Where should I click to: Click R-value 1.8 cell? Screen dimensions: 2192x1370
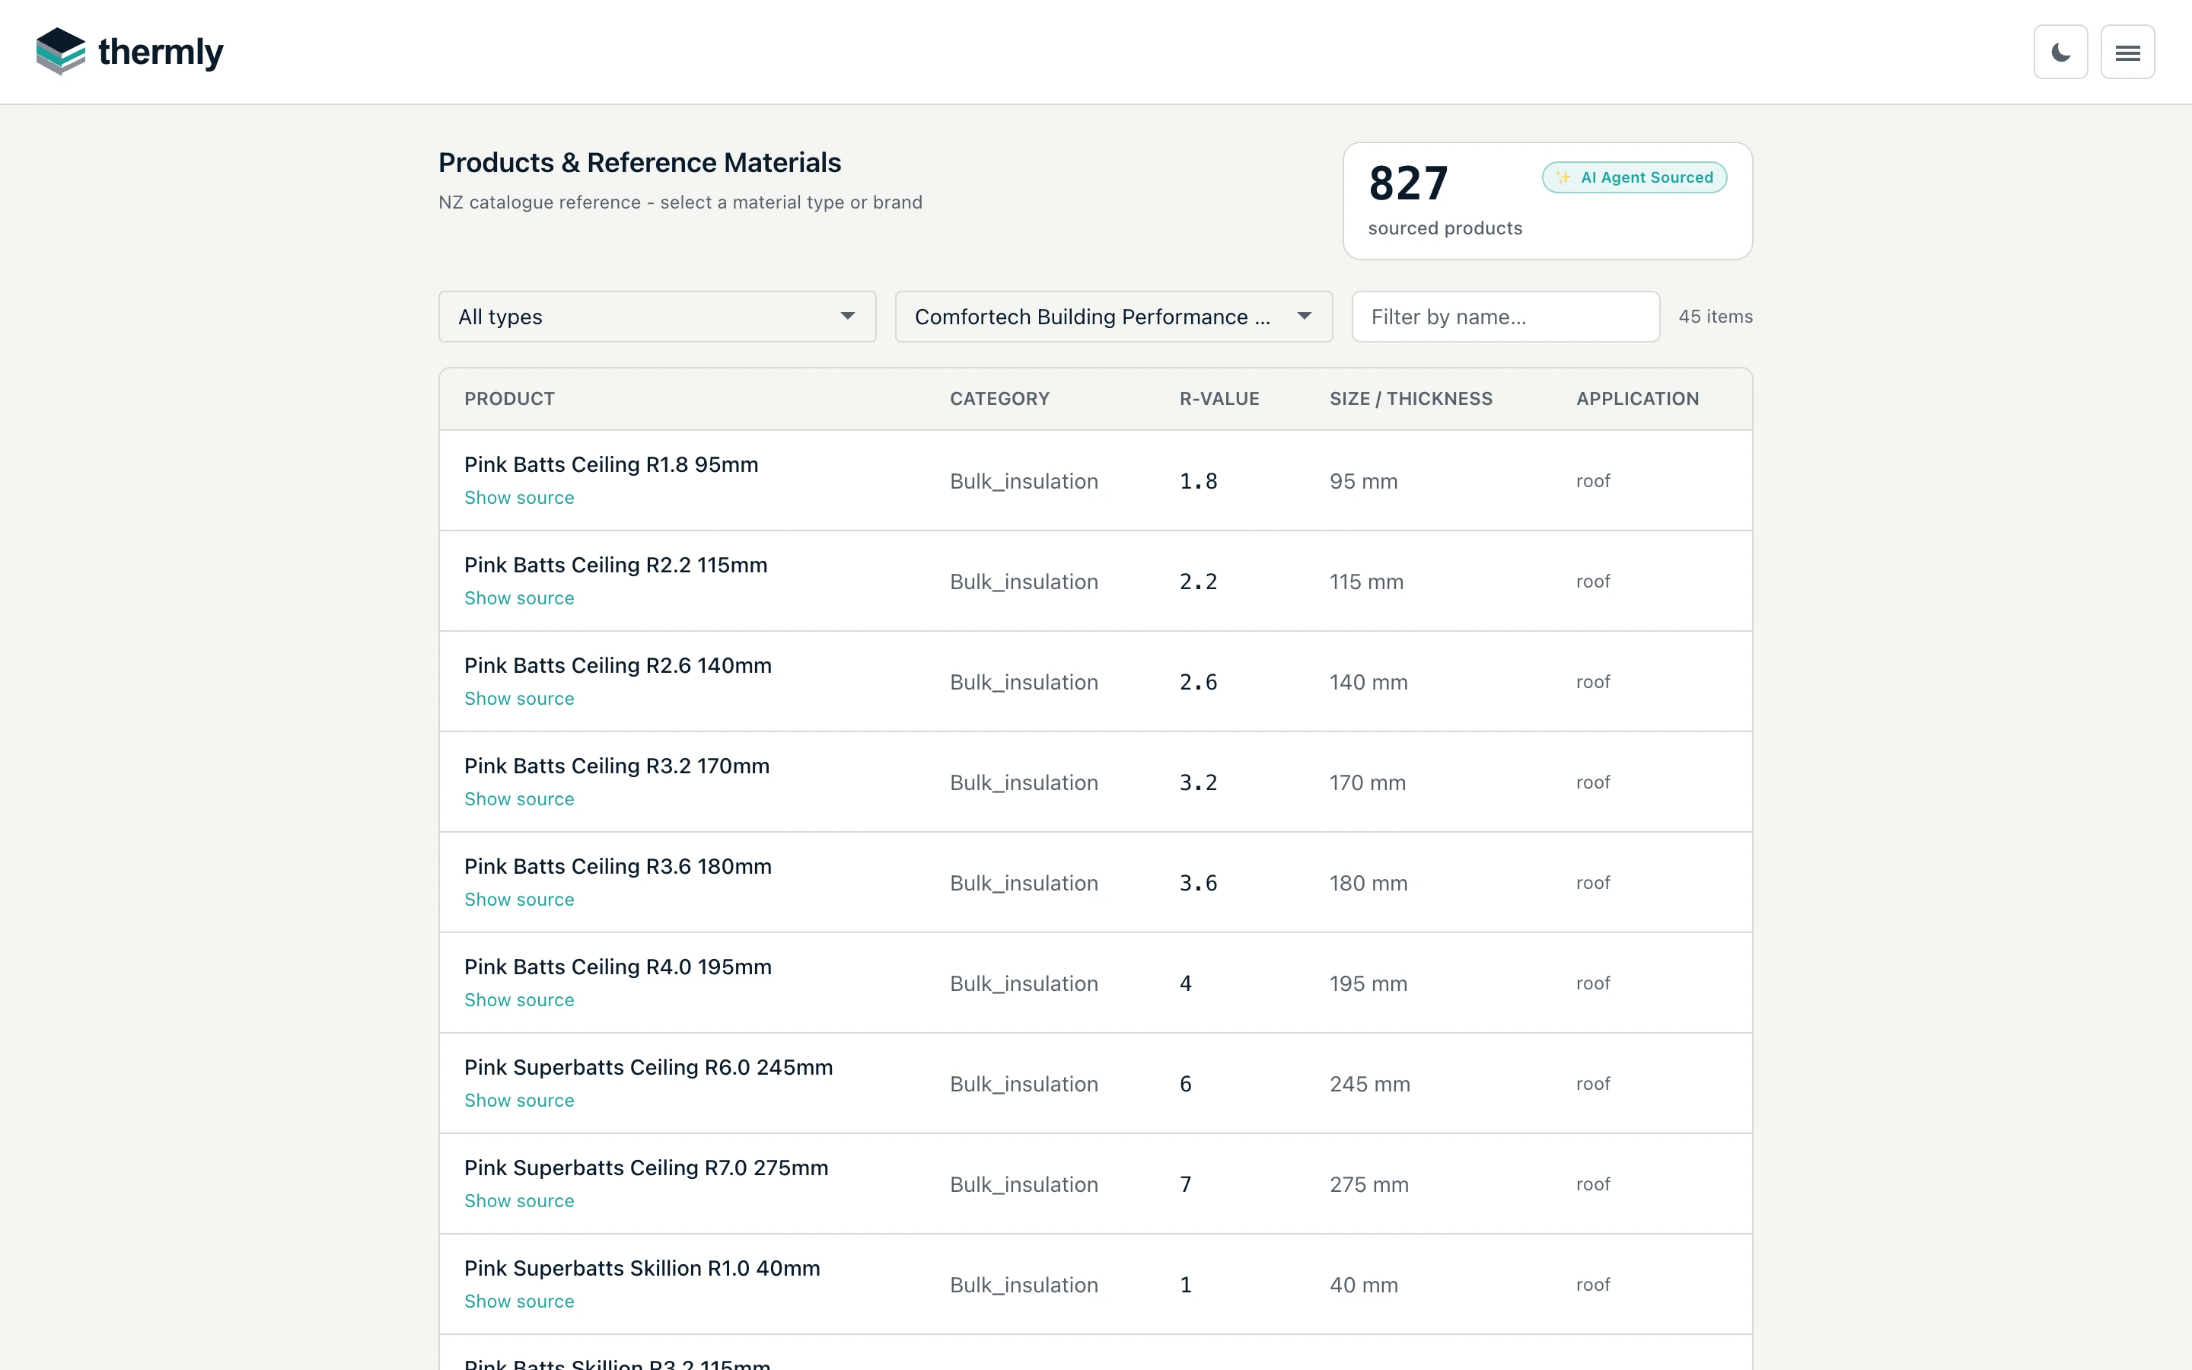(1197, 481)
